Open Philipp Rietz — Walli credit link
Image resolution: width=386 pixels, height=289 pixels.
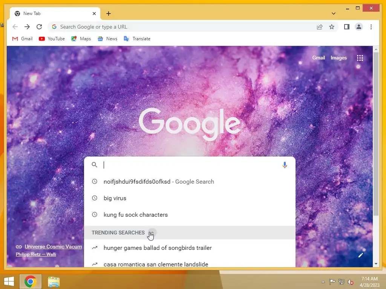pos(36,254)
